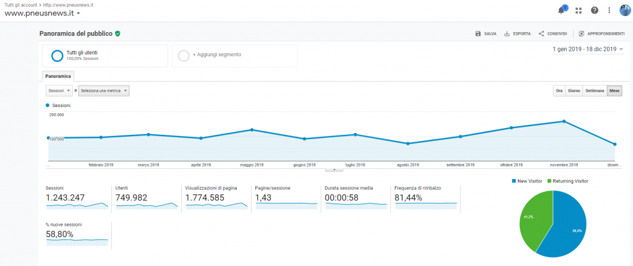Open the Sessioni metric dropdown

(x=59, y=91)
